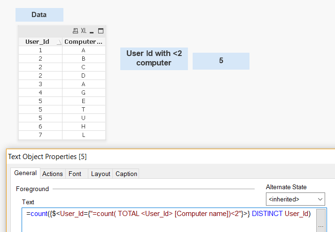Open the Font tab
335x232 pixels.
pos(75,174)
